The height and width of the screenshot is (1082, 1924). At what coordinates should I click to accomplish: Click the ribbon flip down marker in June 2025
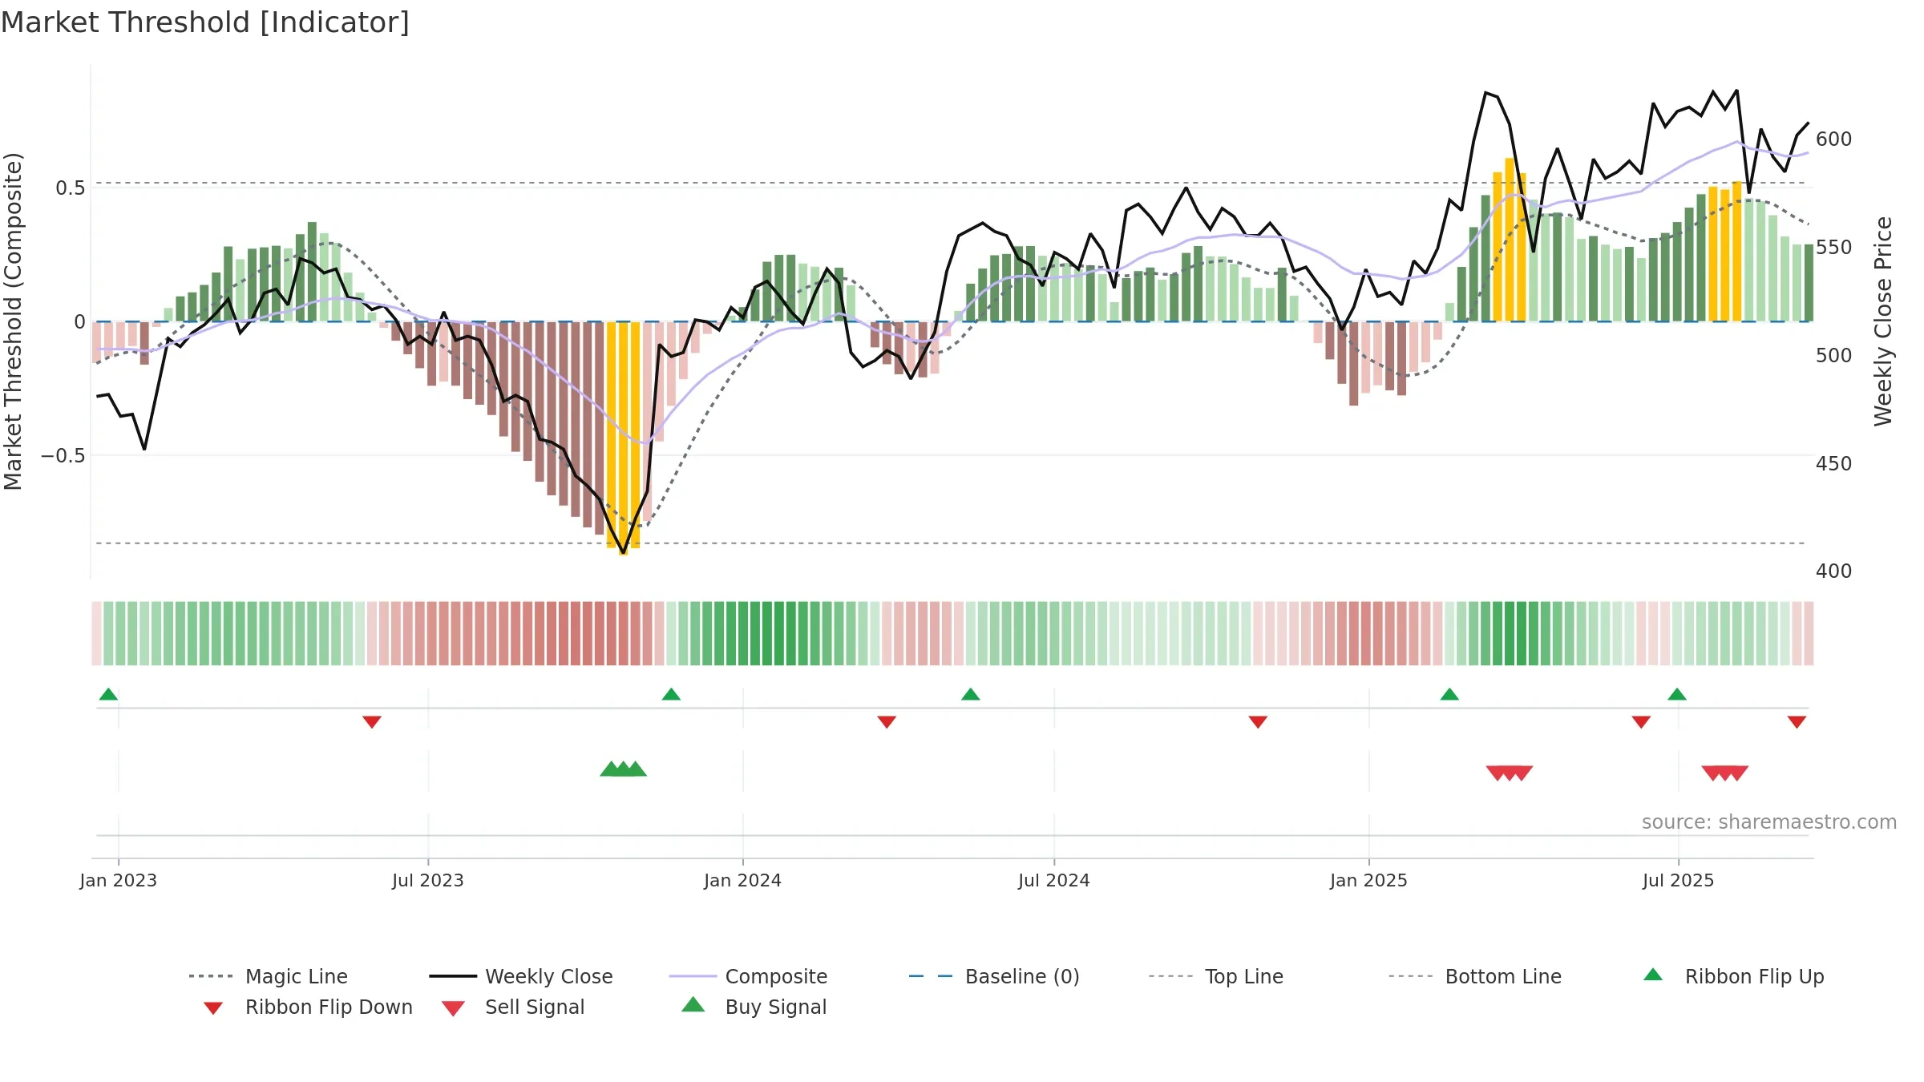[1641, 722]
